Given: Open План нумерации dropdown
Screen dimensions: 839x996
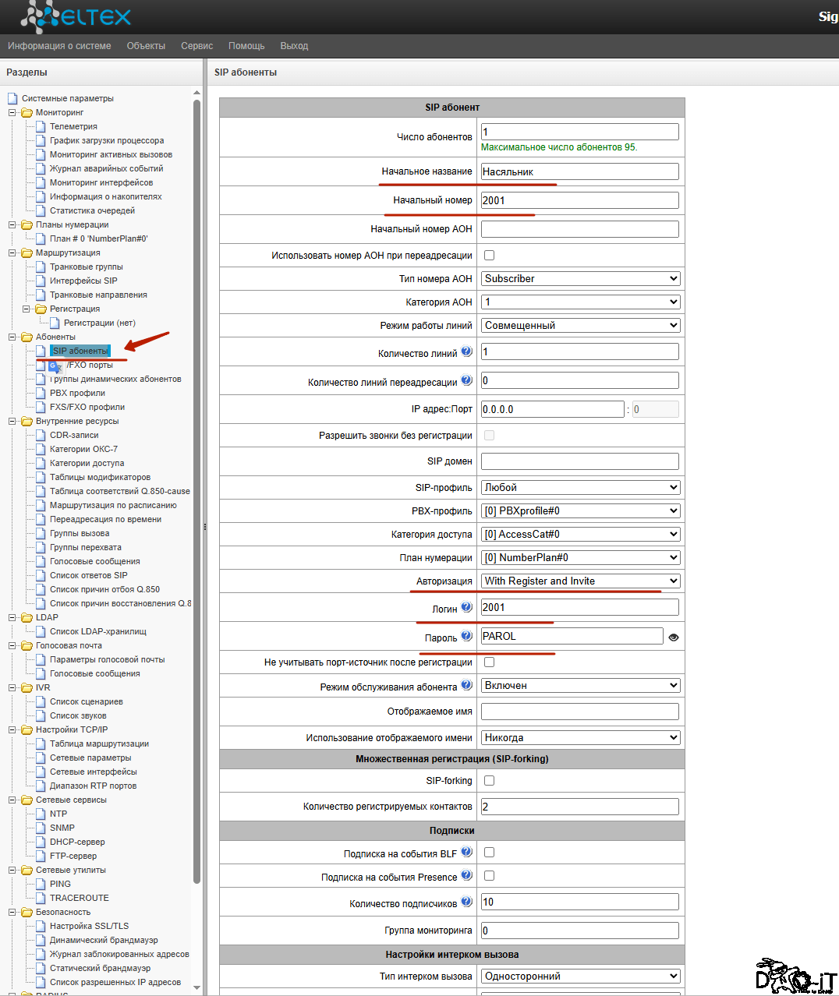Looking at the screenshot, I should pyautogui.click(x=581, y=557).
